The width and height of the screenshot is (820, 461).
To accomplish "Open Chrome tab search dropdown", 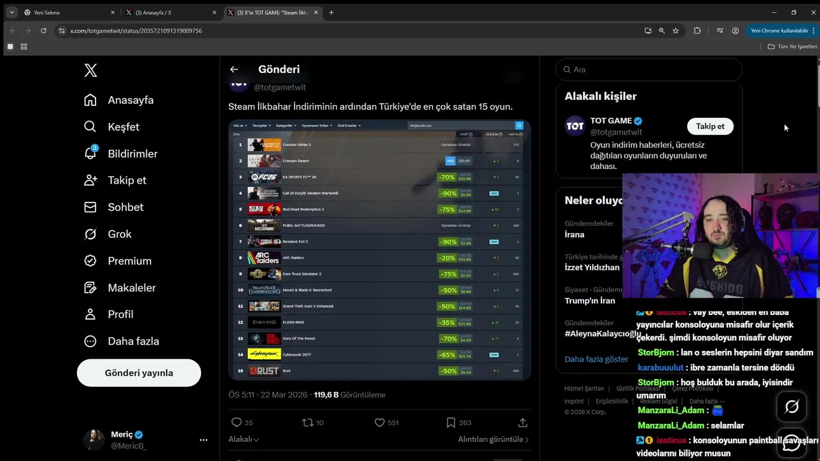I will tap(11, 12).
